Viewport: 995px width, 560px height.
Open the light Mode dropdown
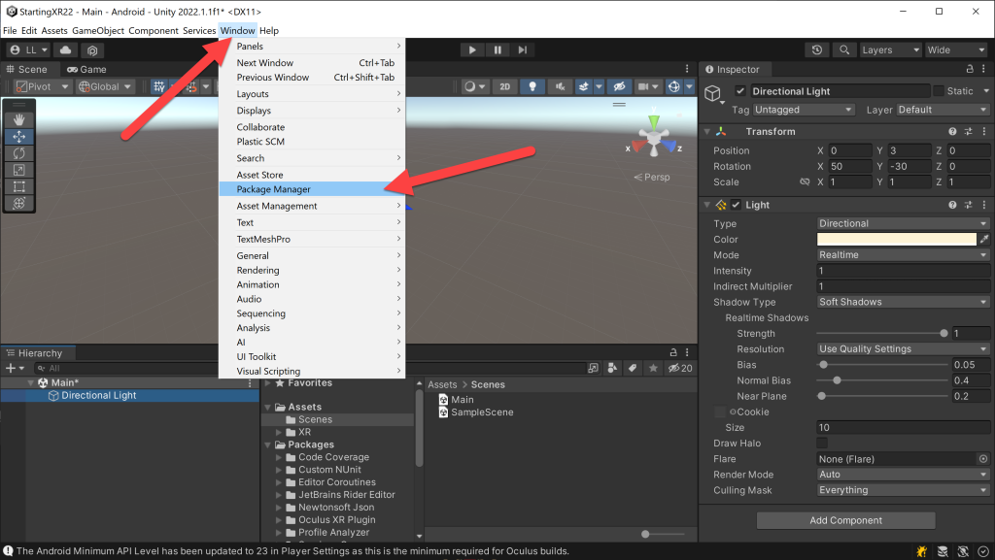point(903,254)
